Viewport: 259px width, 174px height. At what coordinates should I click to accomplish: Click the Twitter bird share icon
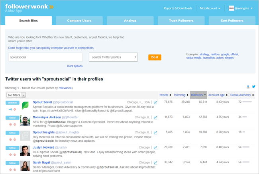tap(254, 86)
